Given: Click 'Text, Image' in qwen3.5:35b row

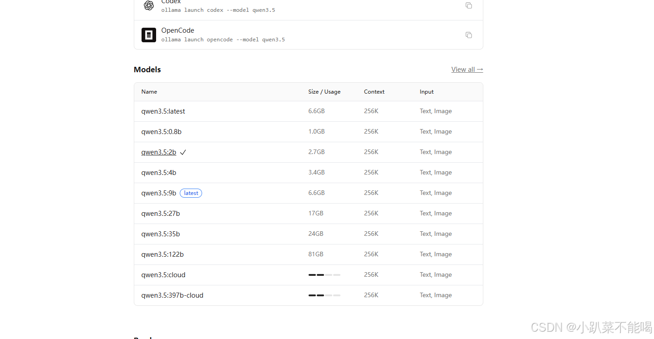Looking at the screenshot, I should [436, 234].
